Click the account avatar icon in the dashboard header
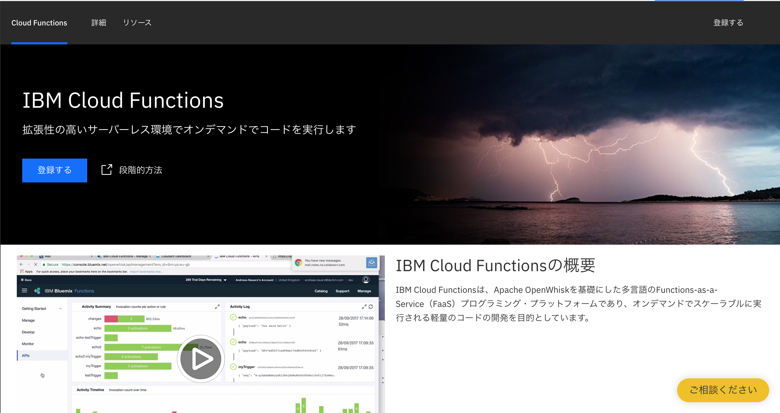The height and width of the screenshot is (413, 780). [366, 280]
